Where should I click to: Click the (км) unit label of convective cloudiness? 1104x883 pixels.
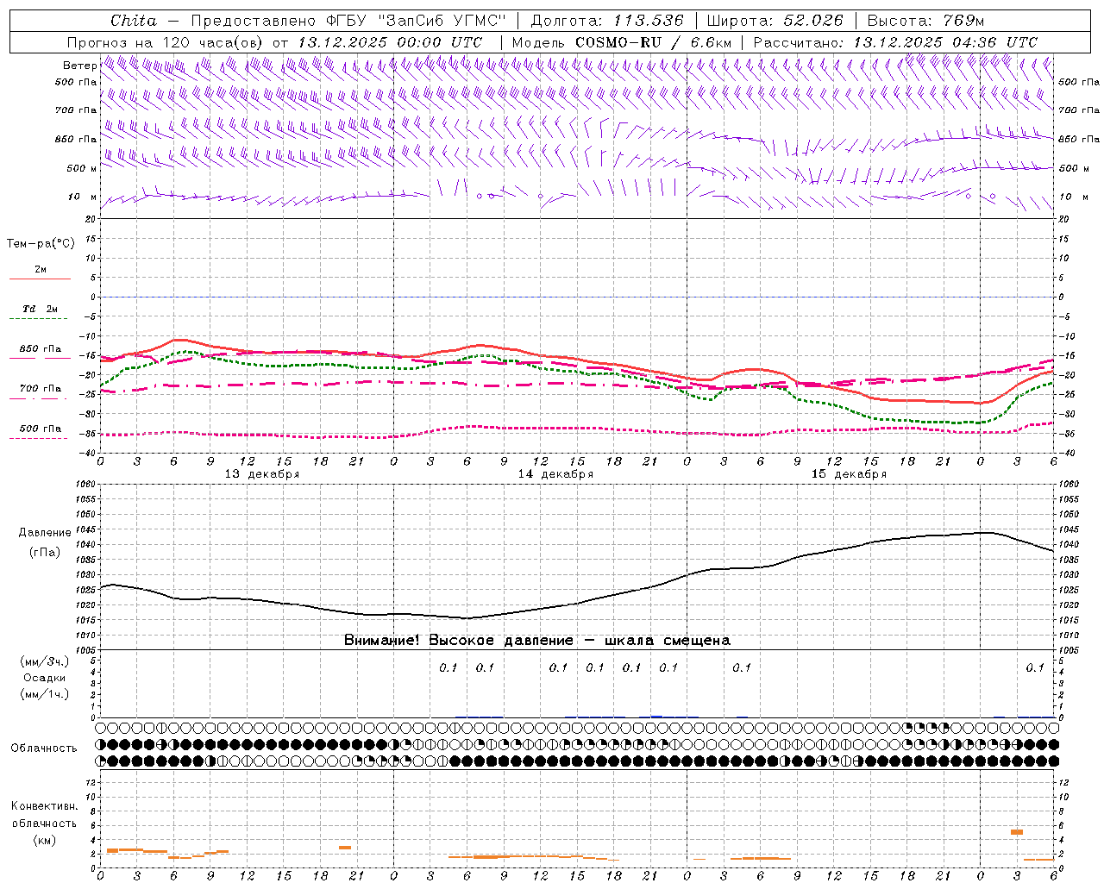pyautogui.click(x=45, y=840)
